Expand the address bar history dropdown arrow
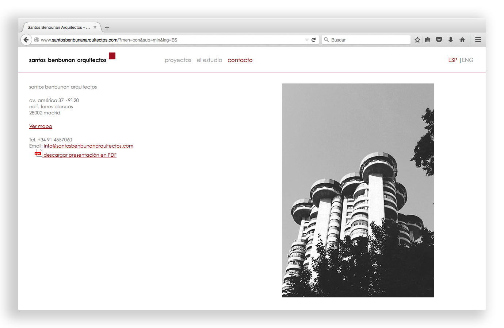This screenshot has width=504, height=328. [307, 40]
